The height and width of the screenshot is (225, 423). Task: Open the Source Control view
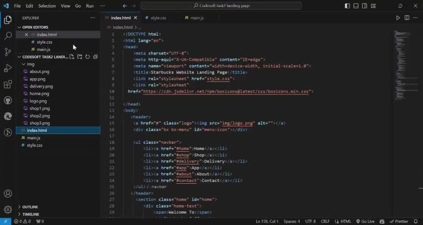tap(8, 51)
